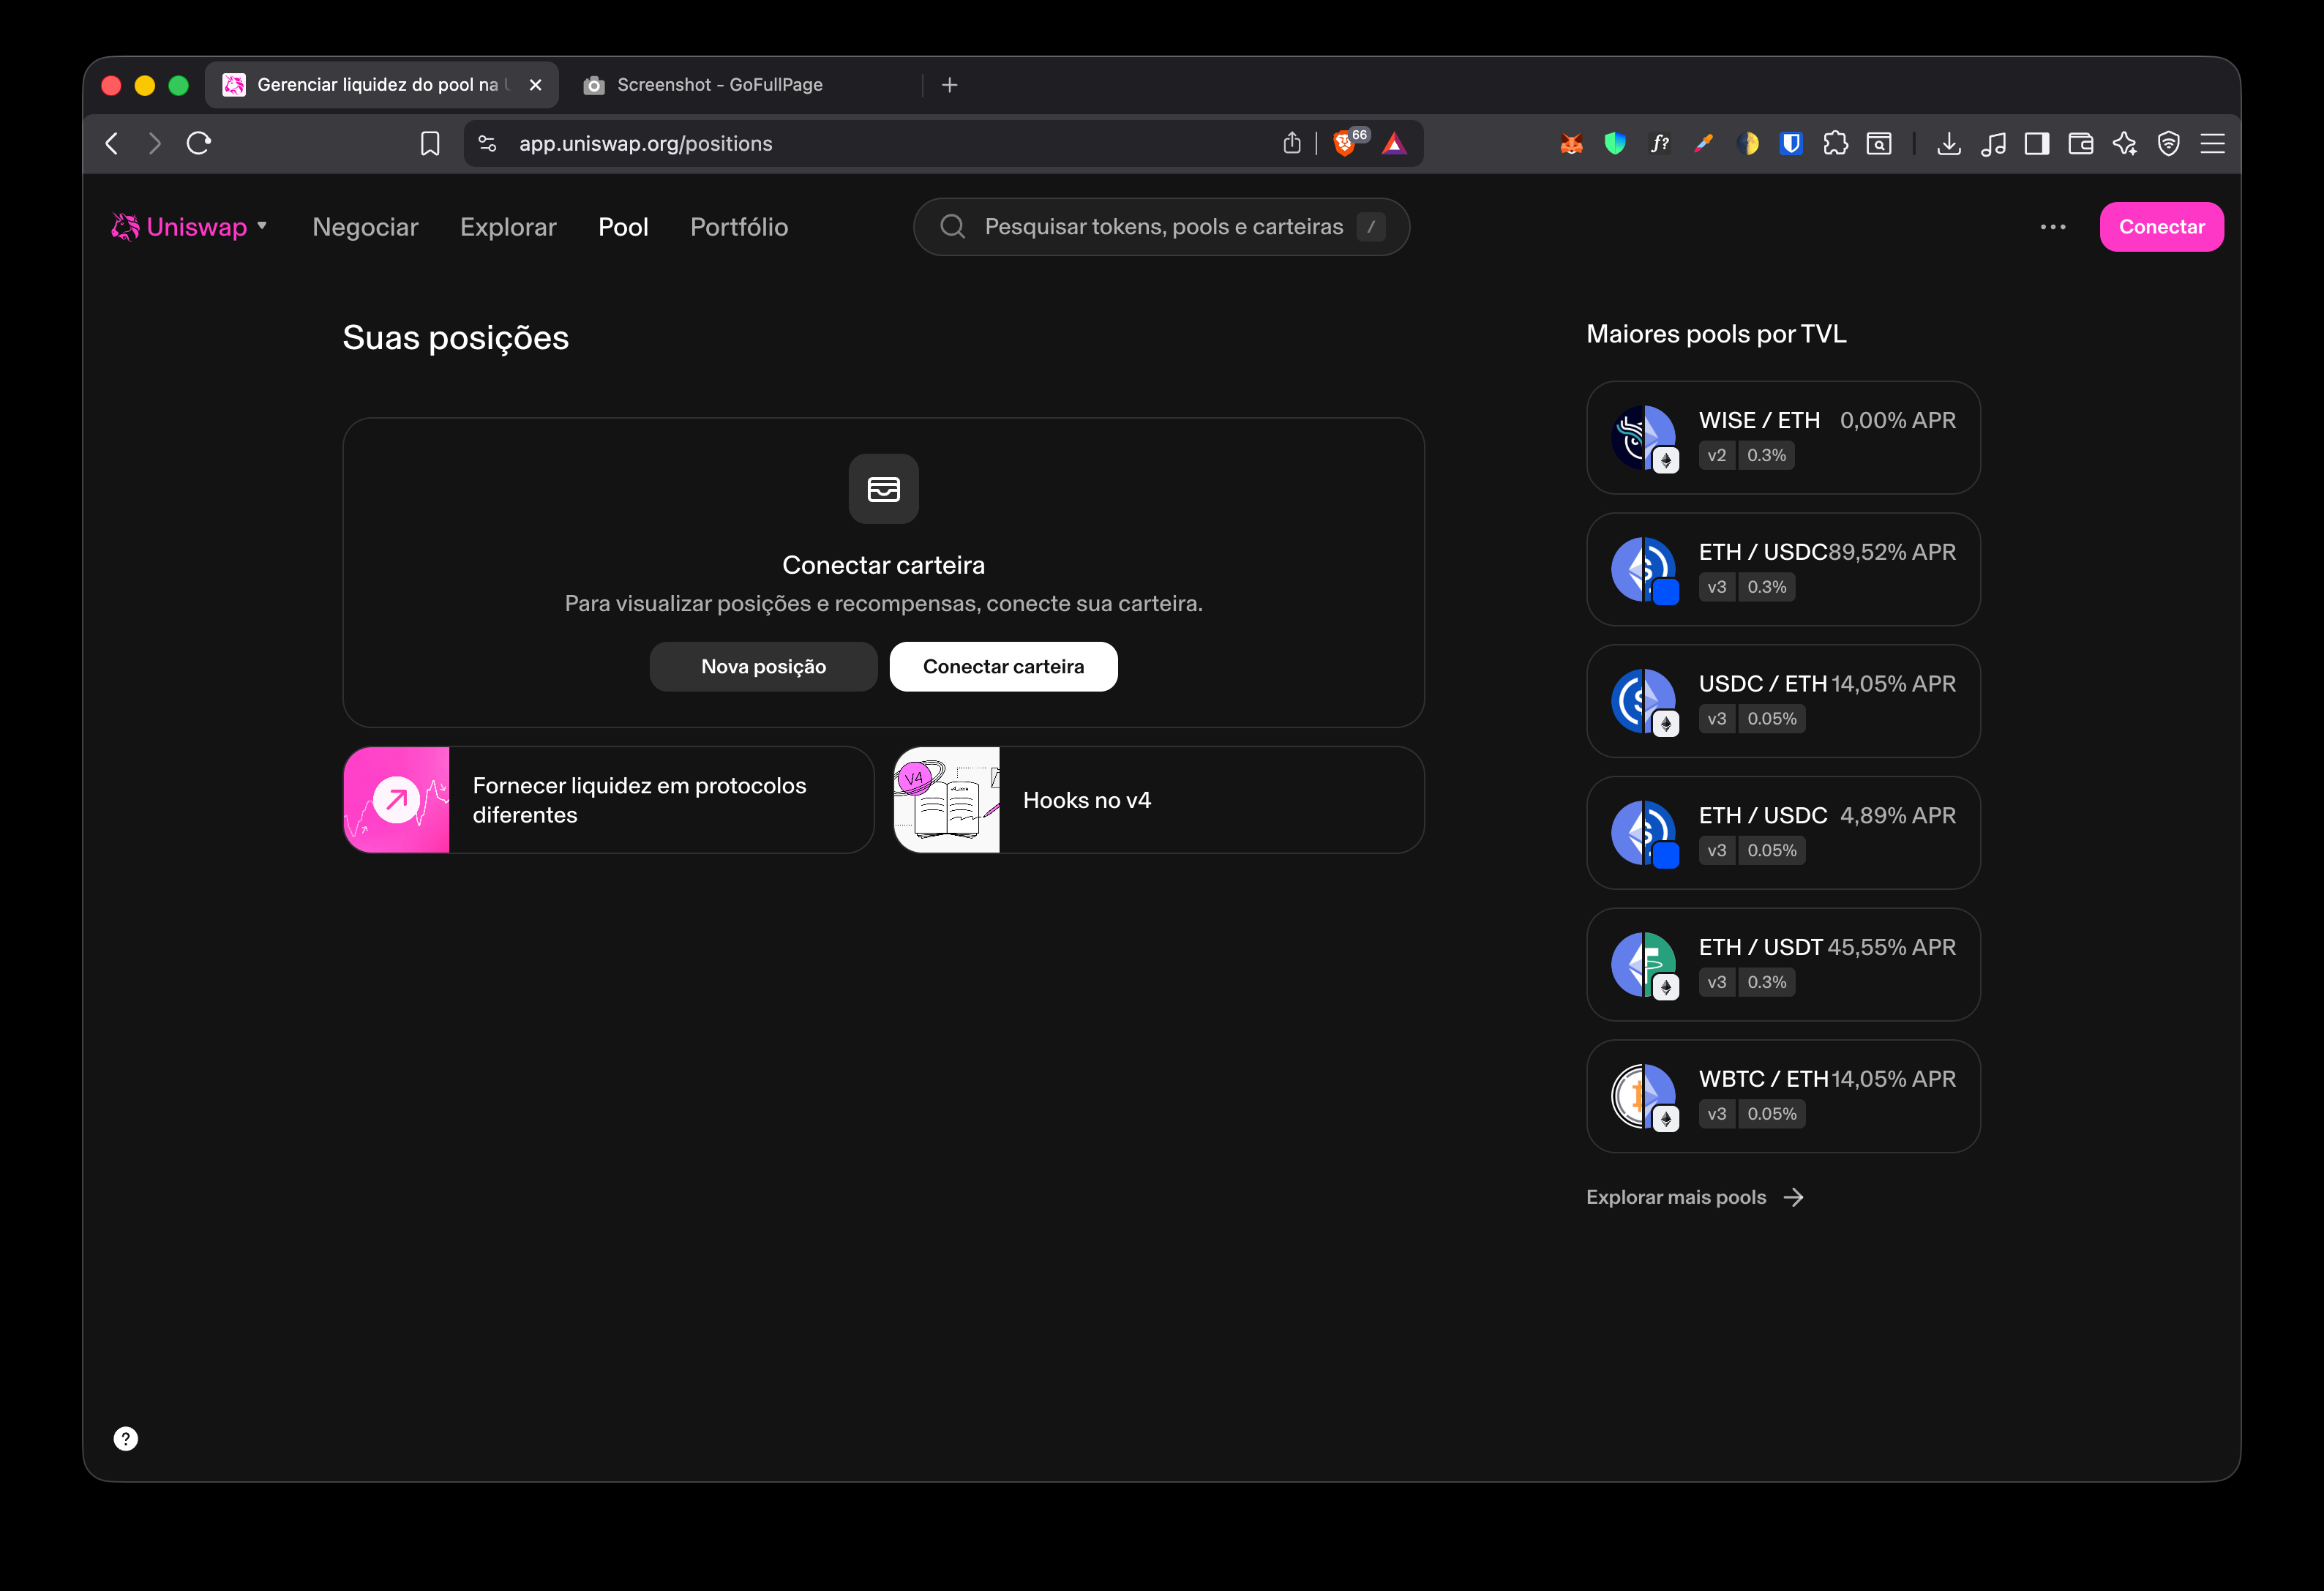The width and height of the screenshot is (2324, 1591).
Task: Toggle the browser sidebar panel
Action: (x=2037, y=144)
